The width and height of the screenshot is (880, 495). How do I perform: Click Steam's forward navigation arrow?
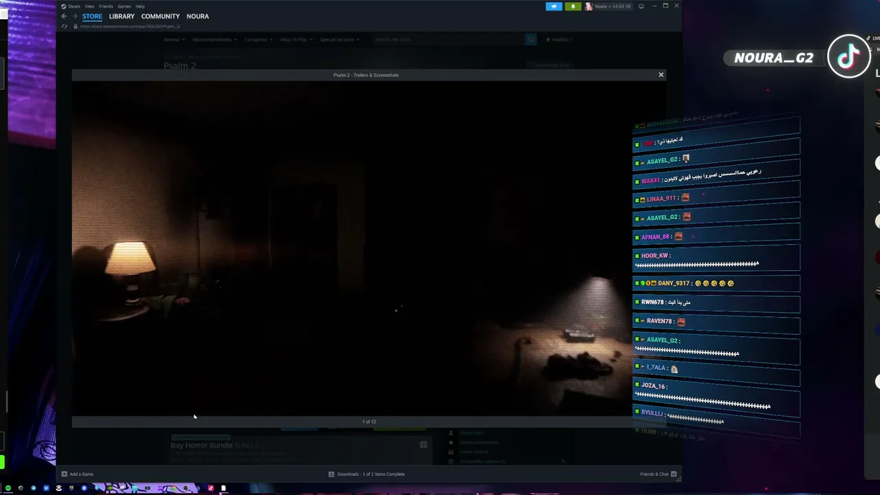click(74, 16)
